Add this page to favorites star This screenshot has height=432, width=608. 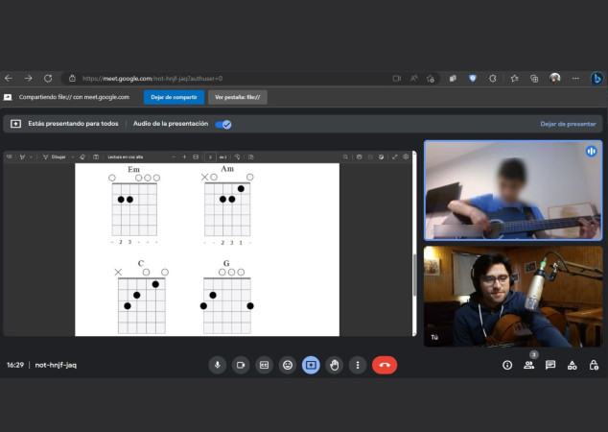[431, 79]
